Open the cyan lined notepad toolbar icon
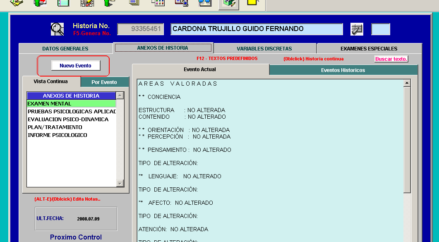 click(63, 3)
